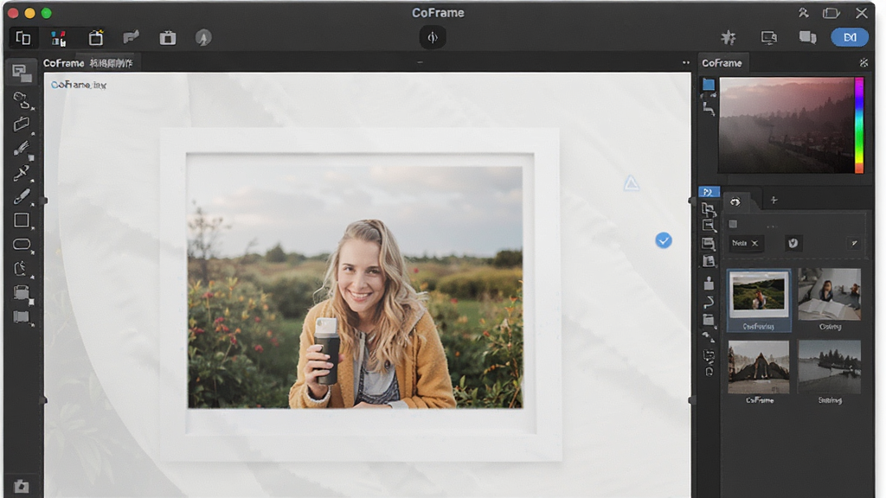886x498 pixels.
Task: Click the center mirror-split round button
Action: (433, 37)
